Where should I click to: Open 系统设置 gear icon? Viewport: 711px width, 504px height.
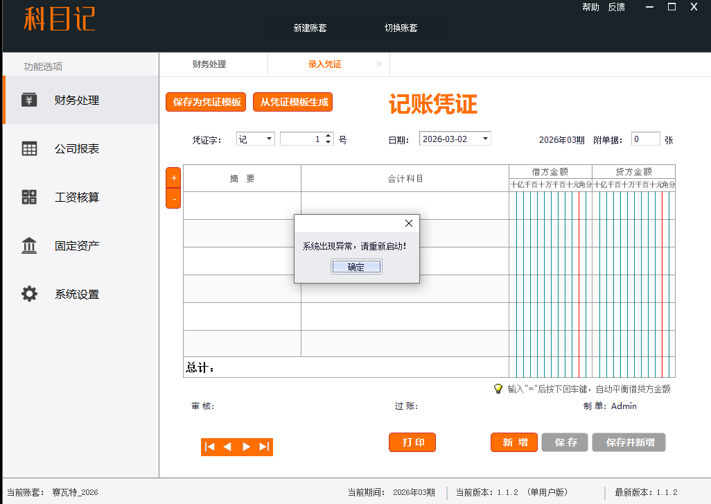click(x=29, y=295)
